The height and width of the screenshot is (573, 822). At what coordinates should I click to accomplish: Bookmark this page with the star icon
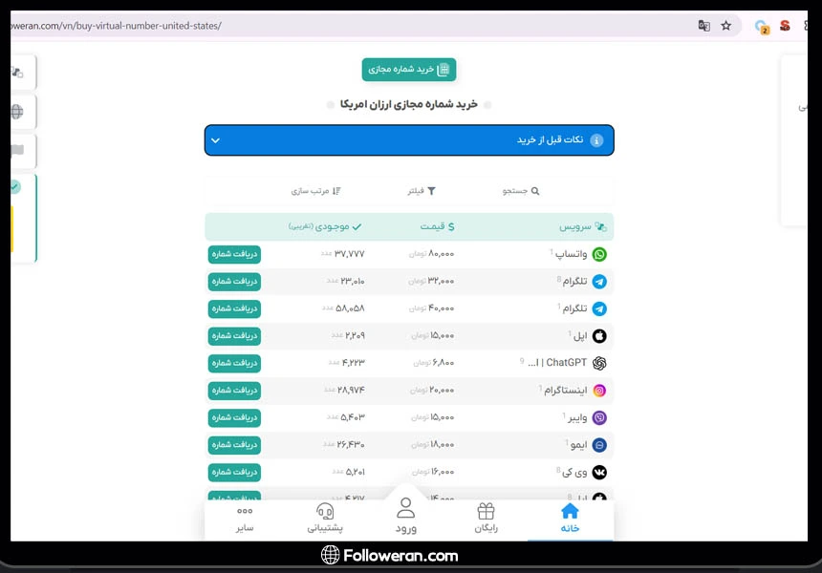[x=726, y=26]
